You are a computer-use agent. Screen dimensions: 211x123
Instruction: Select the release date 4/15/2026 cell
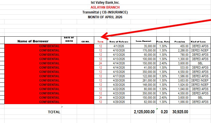tap(119, 72)
